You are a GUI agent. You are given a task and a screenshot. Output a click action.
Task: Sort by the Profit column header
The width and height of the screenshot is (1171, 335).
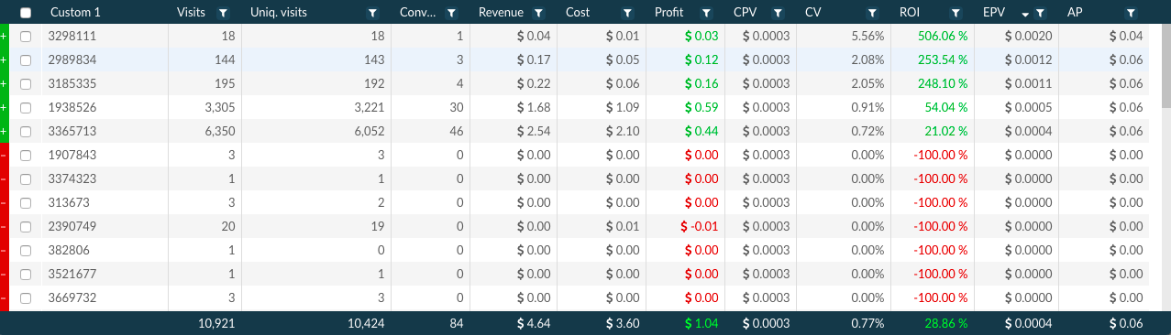pos(669,13)
